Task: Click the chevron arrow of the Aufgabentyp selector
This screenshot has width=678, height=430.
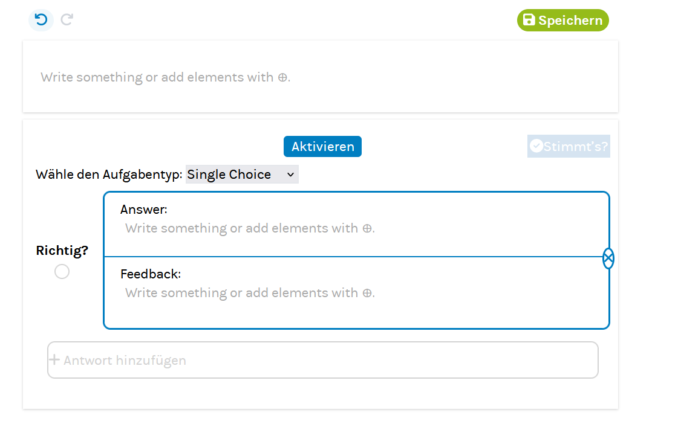Action: tap(290, 175)
